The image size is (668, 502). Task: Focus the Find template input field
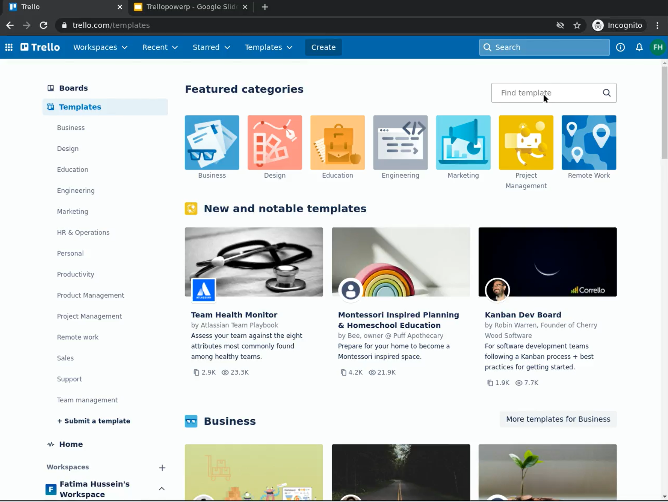point(553,93)
